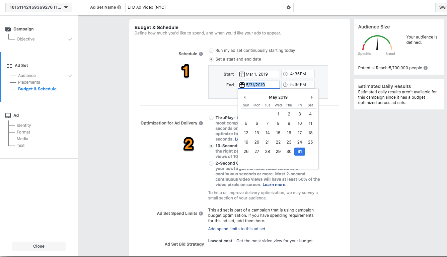Pick May 1 in calendar
The width and height of the screenshot is (447, 257).
pos(278,114)
